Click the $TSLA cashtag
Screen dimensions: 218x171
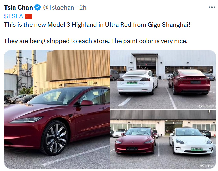[x=13, y=16]
